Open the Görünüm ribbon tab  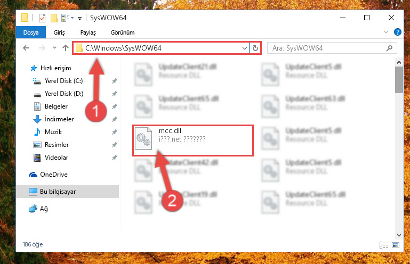[x=123, y=32]
